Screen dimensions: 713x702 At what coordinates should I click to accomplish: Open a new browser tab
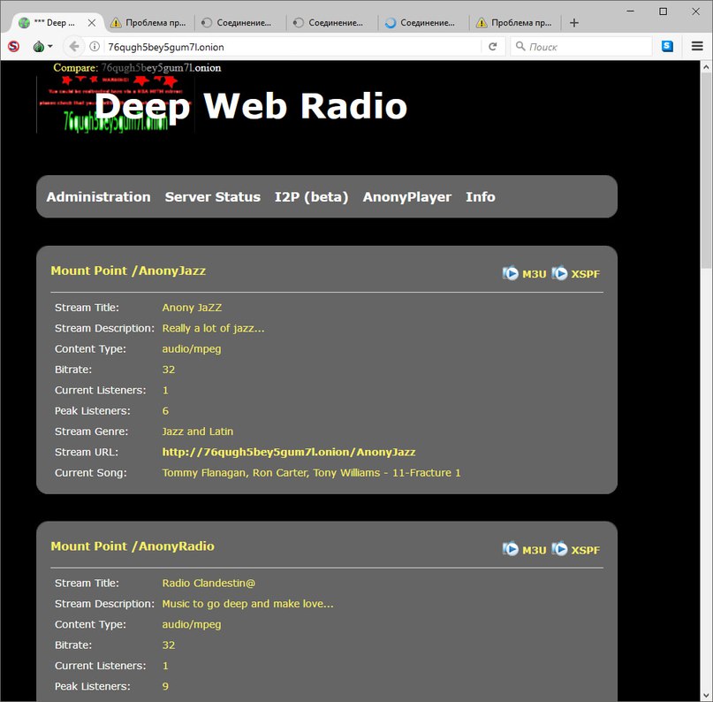click(x=574, y=23)
